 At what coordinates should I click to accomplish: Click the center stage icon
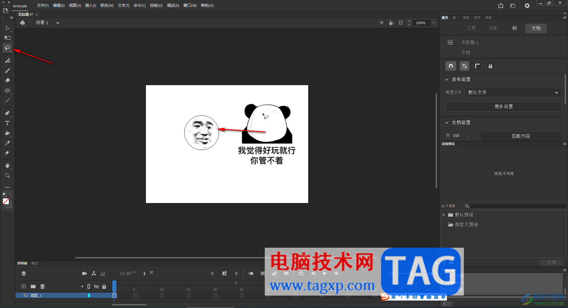[x=382, y=23]
